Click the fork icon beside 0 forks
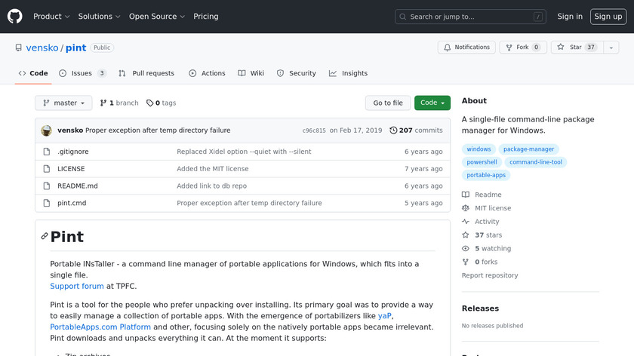The image size is (634, 356). 466,262
